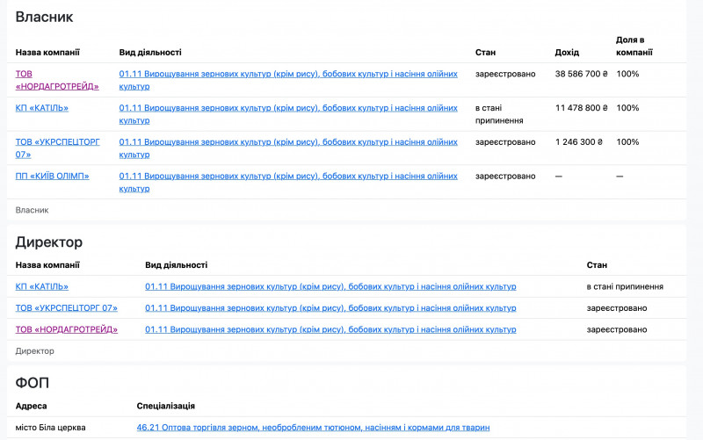Click зареєстровано status in НОРДАГРОТРЕЙД owner row

point(505,74)
